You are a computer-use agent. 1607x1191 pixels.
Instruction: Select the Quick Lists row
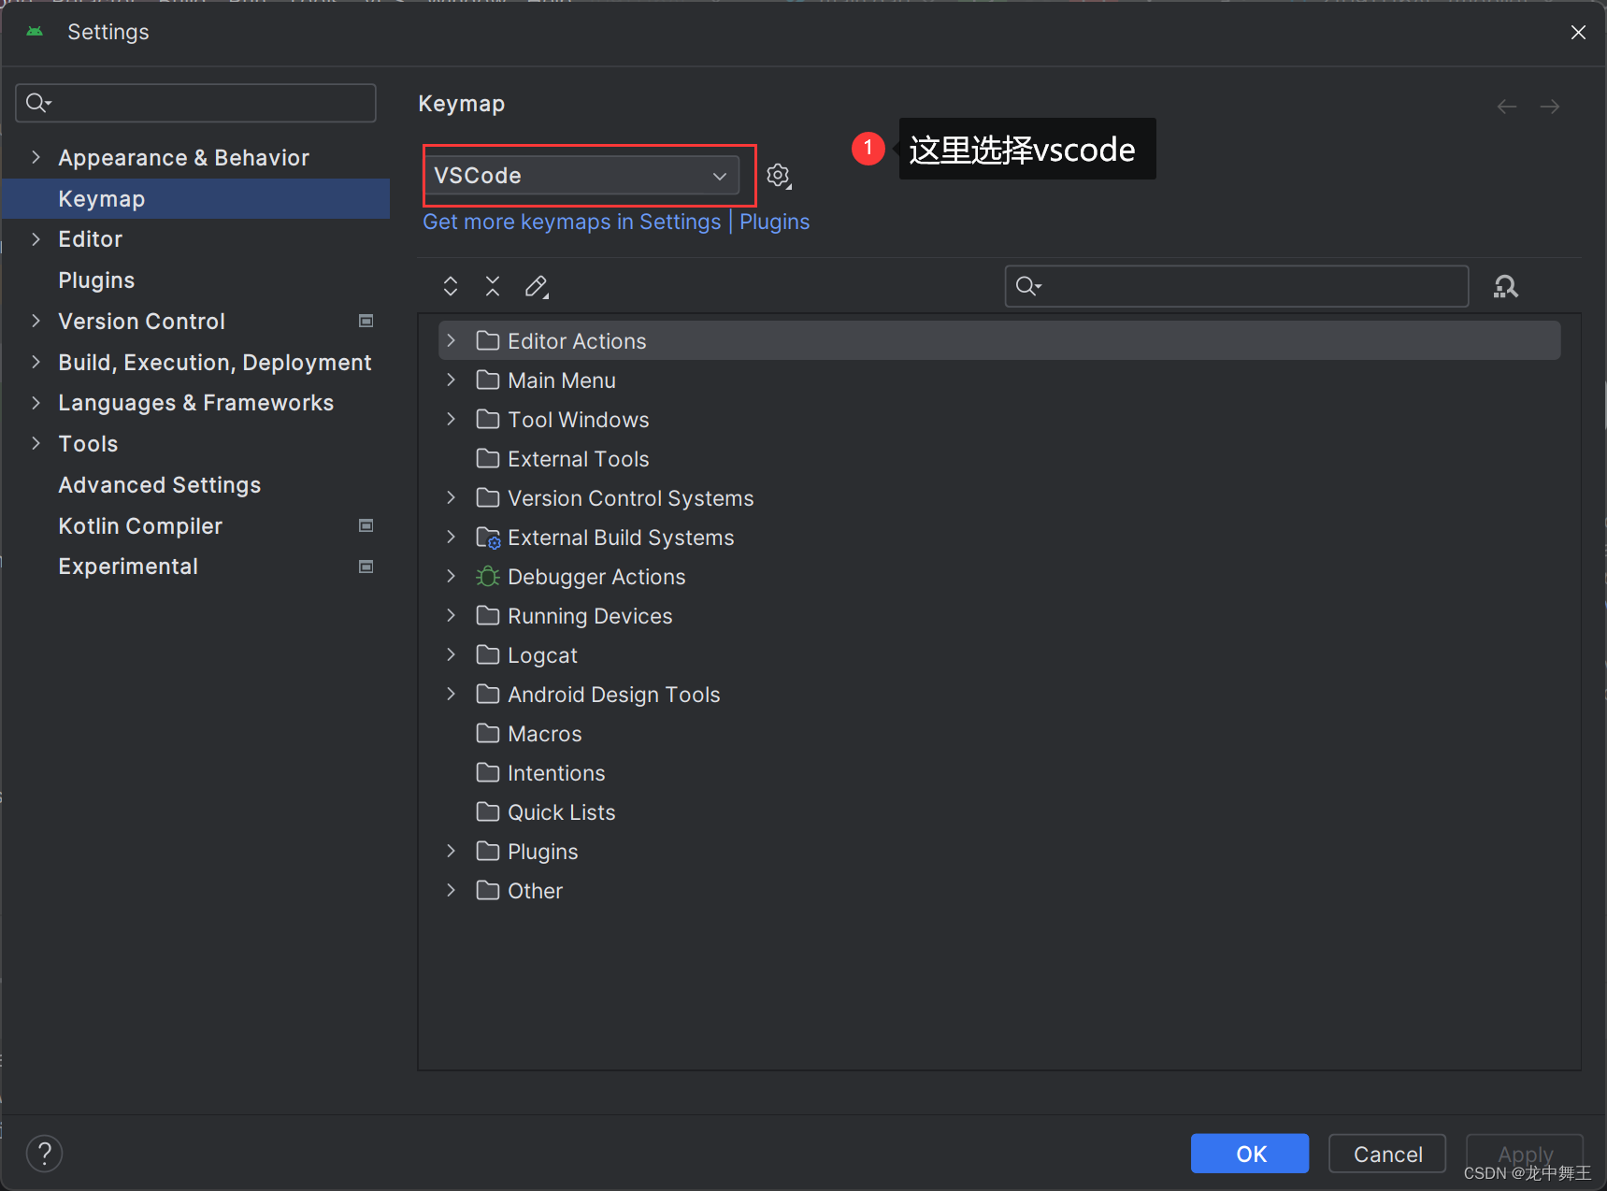pyautogui.click(x=999, y=811)
